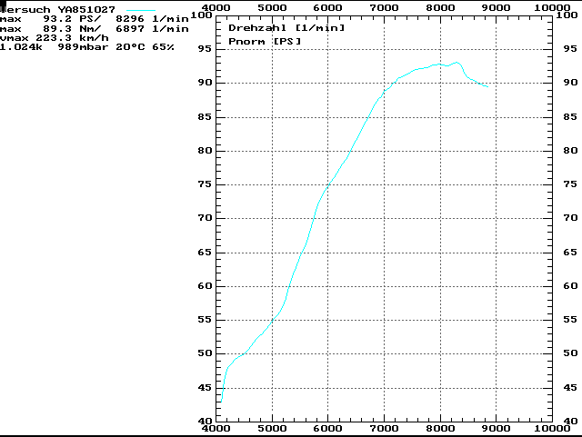Click the Versuch YA851027 test title

point(58,8)
